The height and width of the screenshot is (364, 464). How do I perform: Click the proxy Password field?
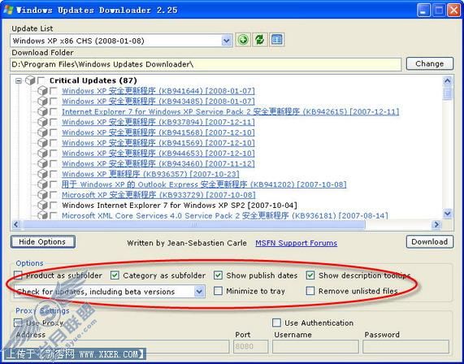[405, 347]
